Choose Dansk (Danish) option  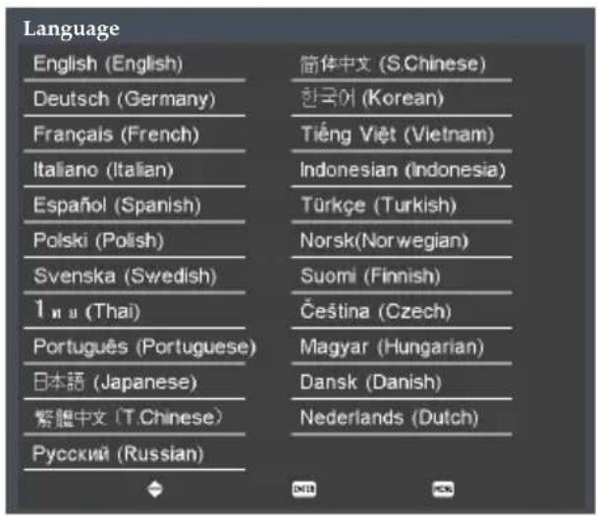[371, 383]
